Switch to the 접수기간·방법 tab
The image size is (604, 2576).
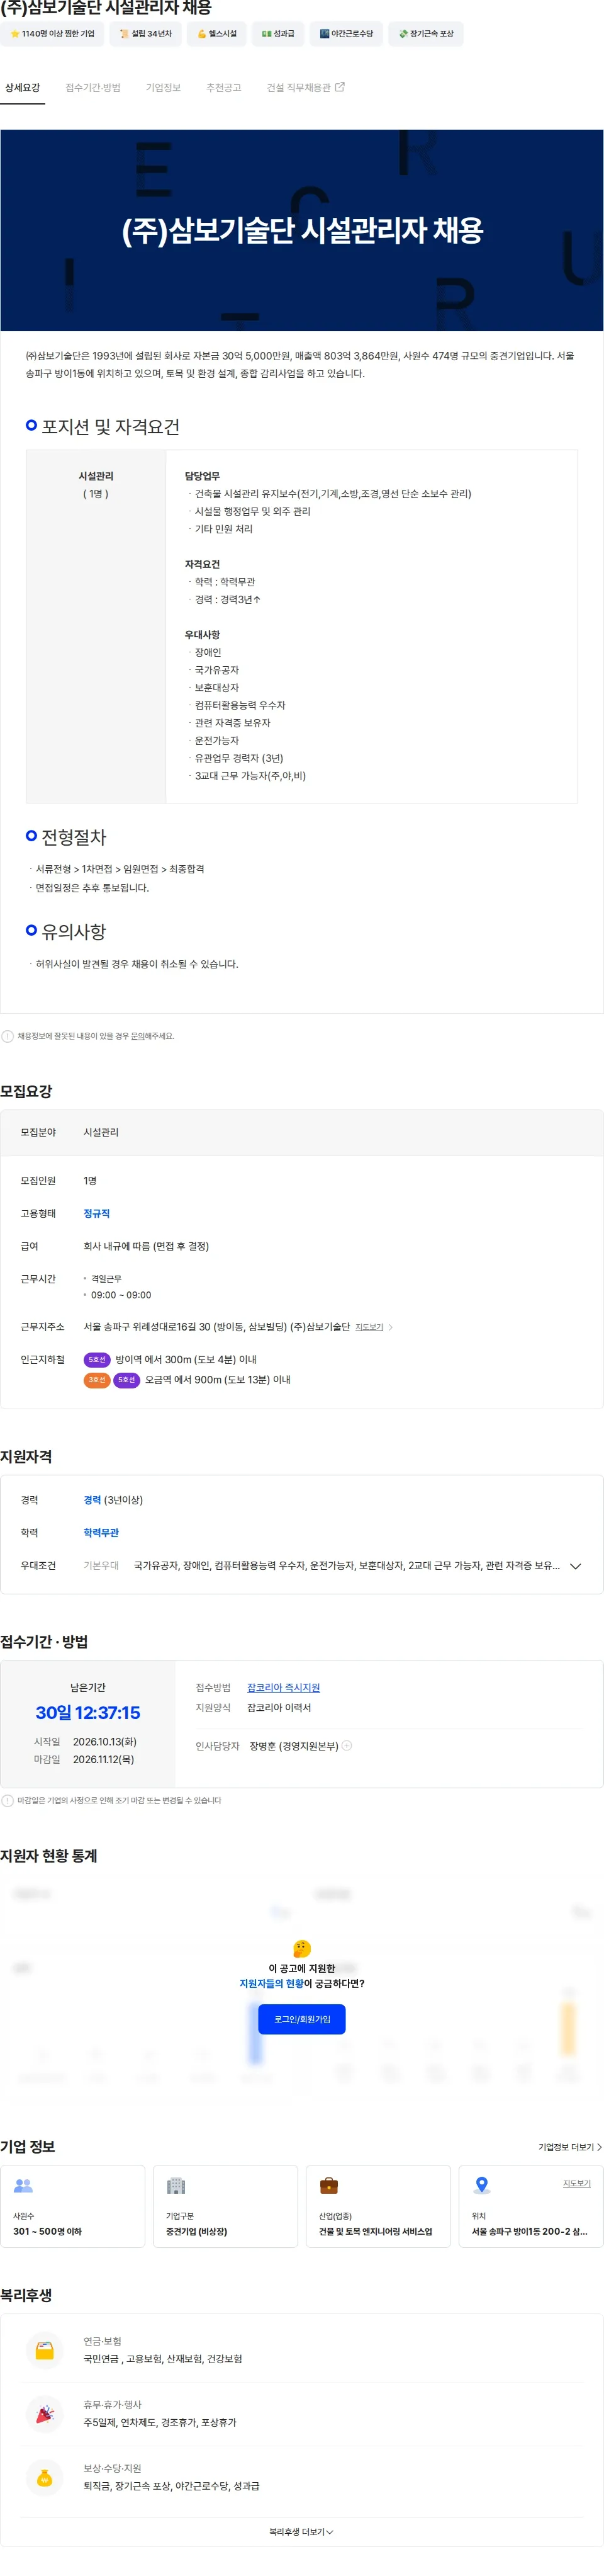coord(93,88)
